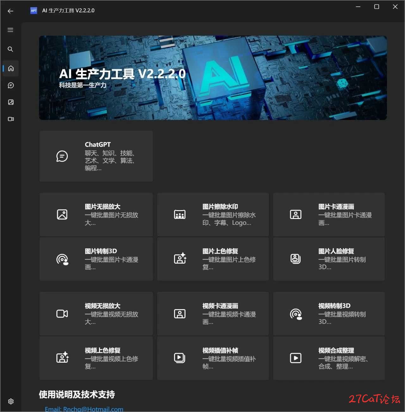Click the 视频插值补帧 play icon
Image resolution: width=405 pixels, height=412 pixels.
[180, 358]
